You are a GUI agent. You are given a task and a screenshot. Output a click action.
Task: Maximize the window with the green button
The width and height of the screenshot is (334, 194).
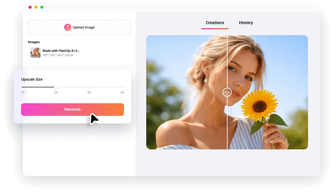[42, 7]
